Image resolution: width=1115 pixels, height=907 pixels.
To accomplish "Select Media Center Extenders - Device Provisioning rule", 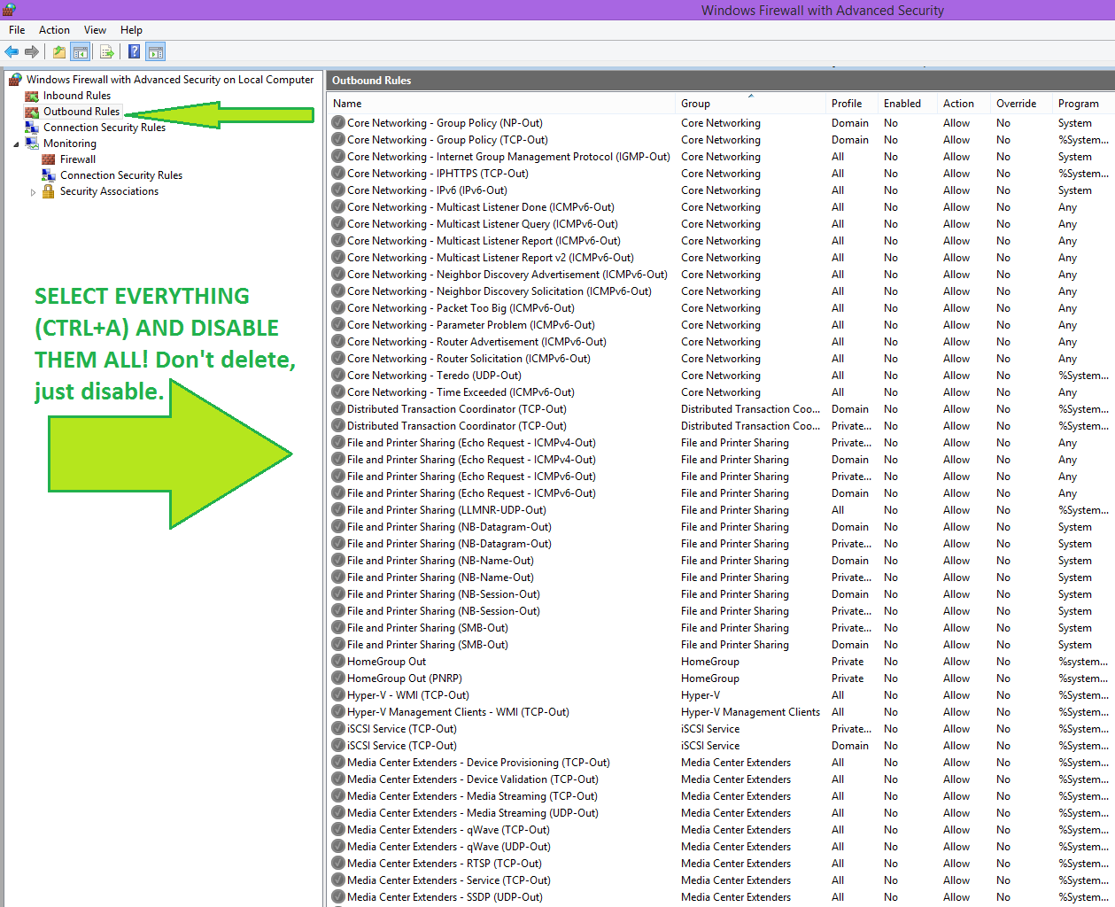I will [478, 763].
